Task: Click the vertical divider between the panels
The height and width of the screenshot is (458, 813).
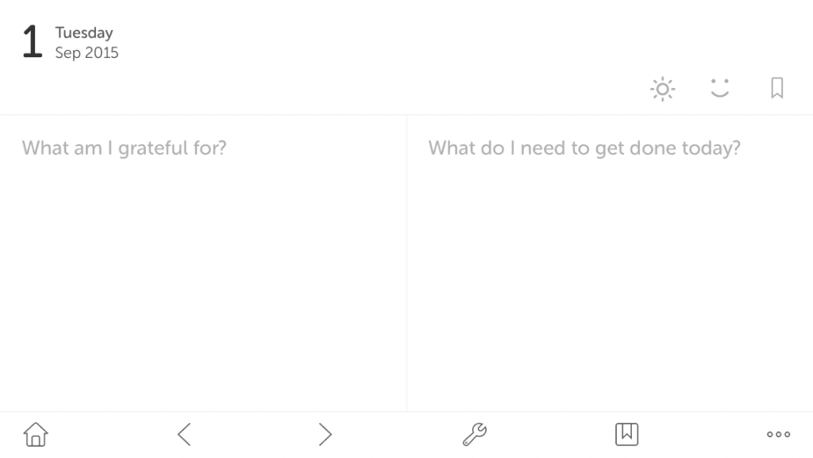Action: [407, 264]
